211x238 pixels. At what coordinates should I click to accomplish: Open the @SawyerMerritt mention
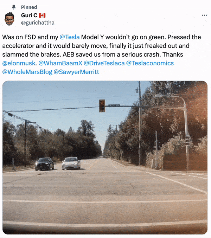tap(76, 72)
